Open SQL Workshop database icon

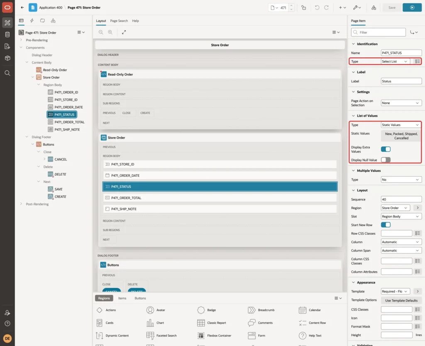click(7, 35)
